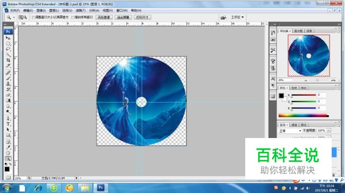Click the swap foreground/background colors icon
This screenshot has height=193, width=345.
pyautogui.click(x=10, y=164)
